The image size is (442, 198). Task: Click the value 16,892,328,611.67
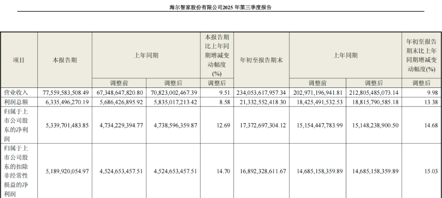[261, 171]
